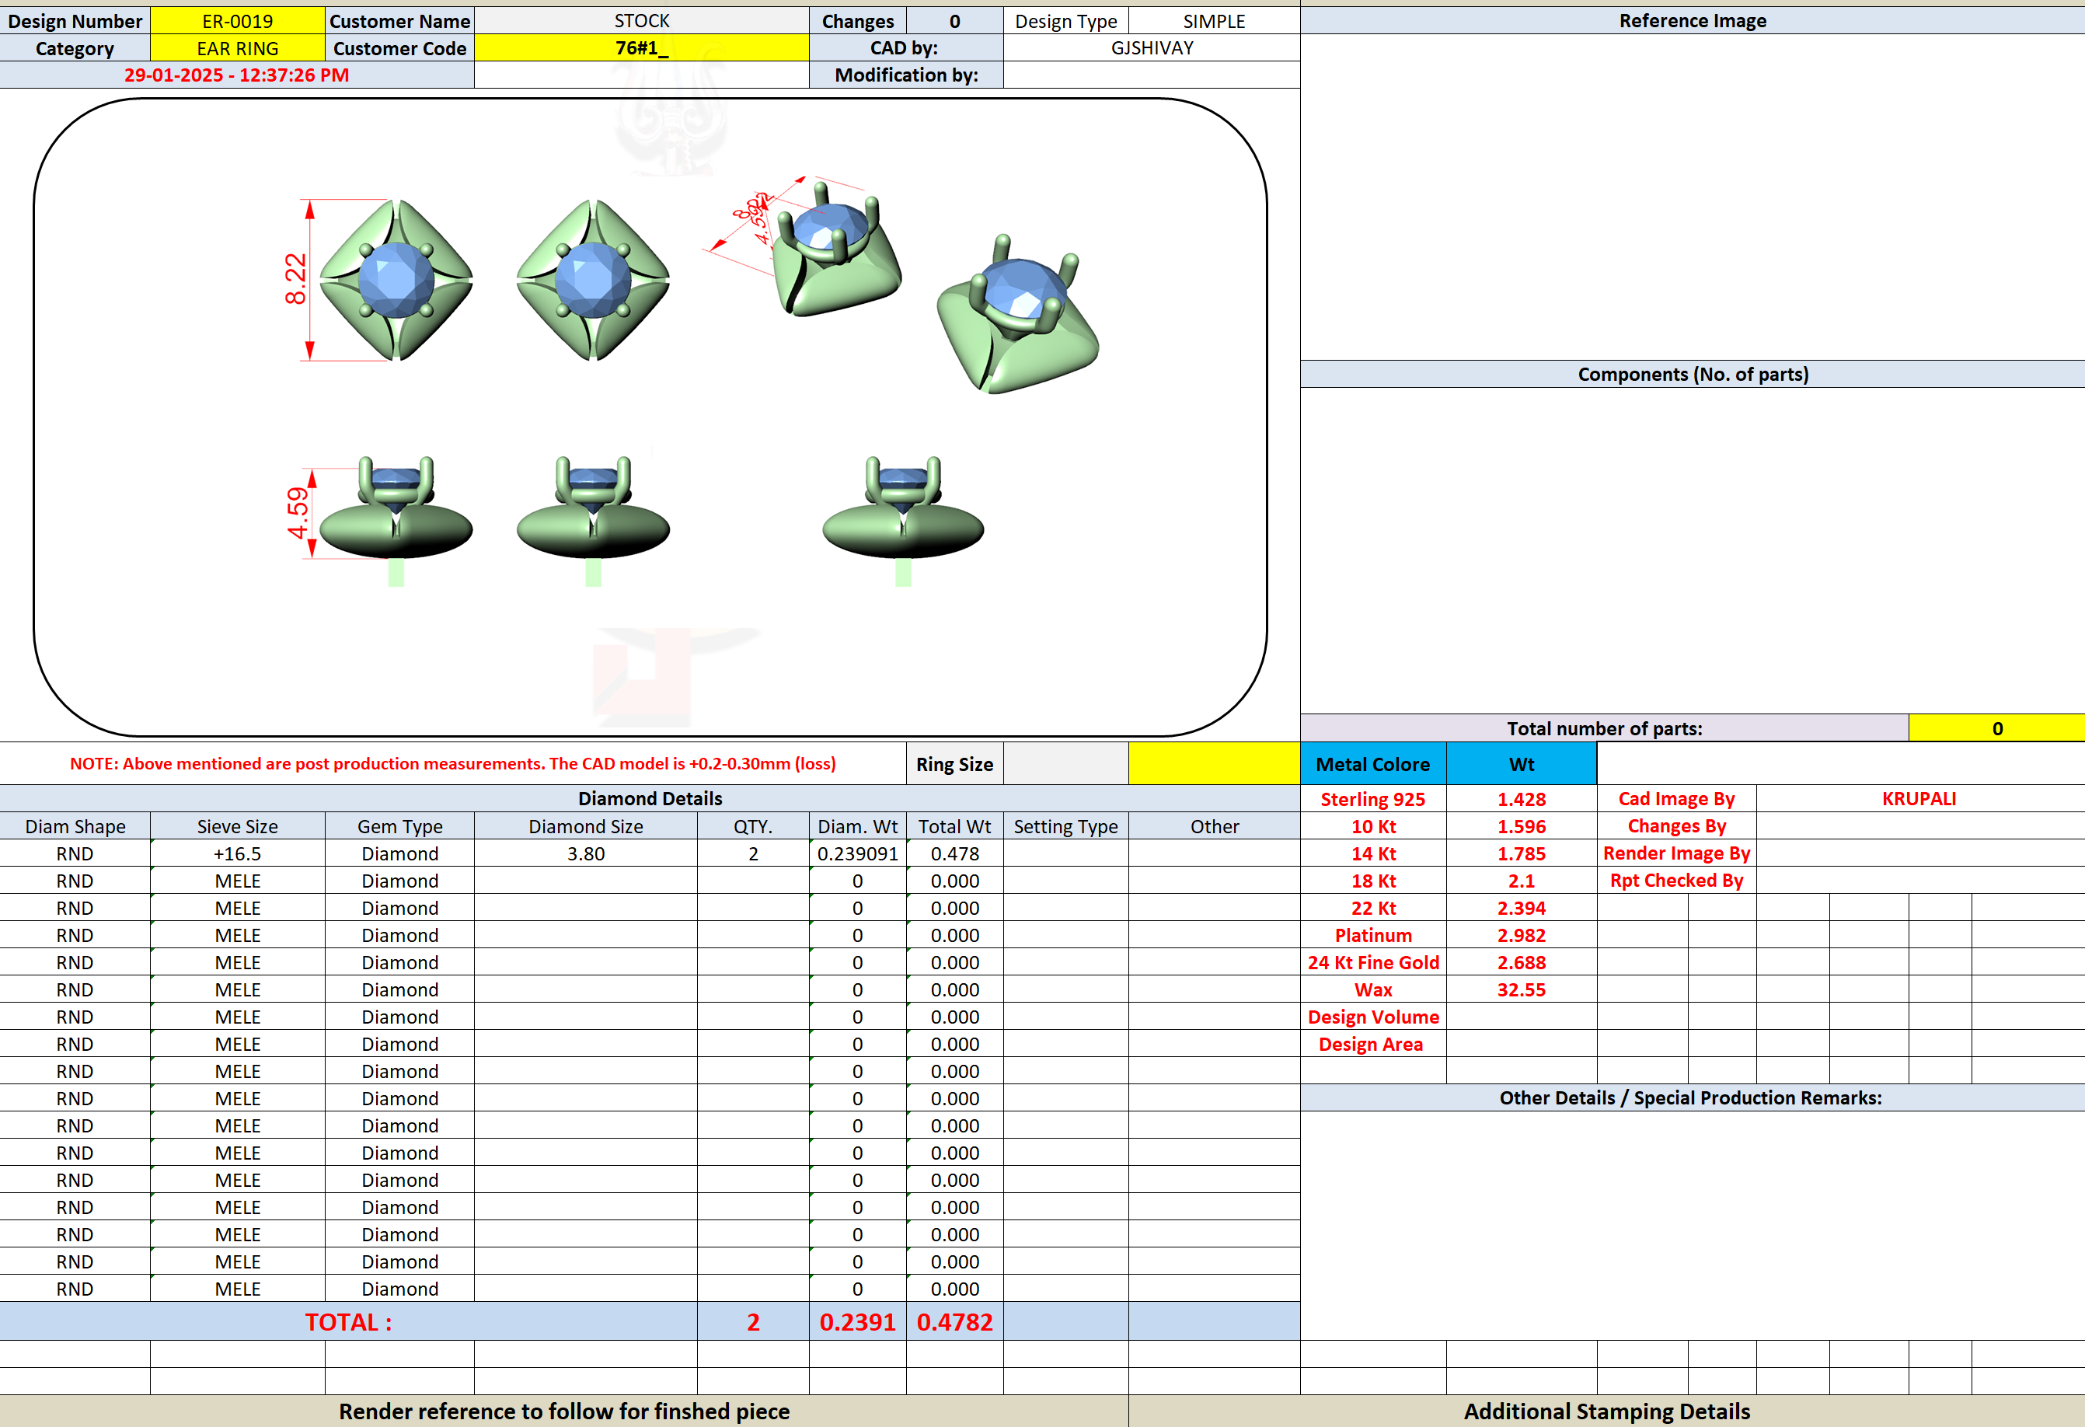Select diamond size value 3.80
The image size is (2085, 1427).
click(x=585, y=853)
